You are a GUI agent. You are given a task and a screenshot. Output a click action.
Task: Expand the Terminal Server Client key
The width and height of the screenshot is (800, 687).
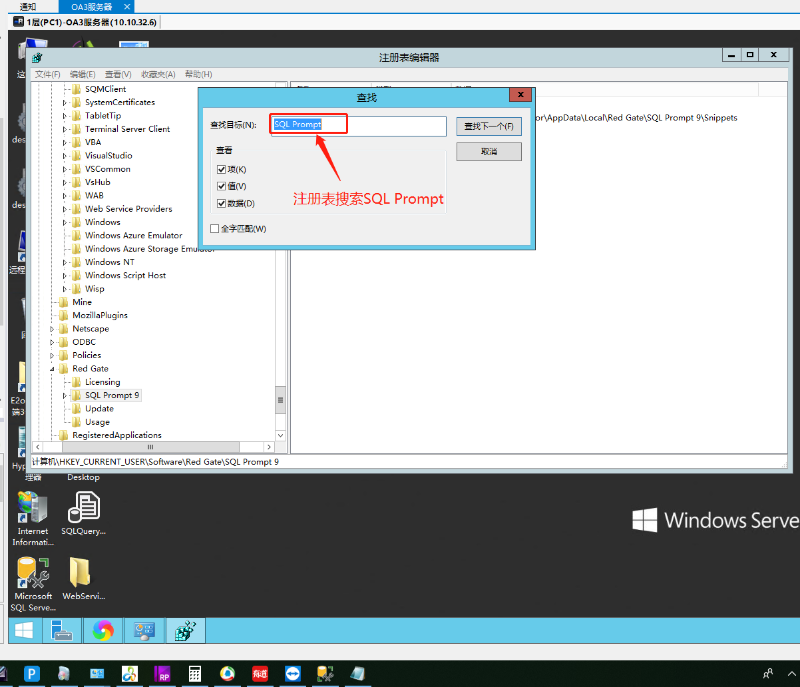(65, 129)
